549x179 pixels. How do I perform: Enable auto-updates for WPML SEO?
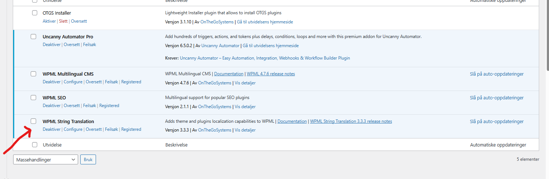click(497, 98)
